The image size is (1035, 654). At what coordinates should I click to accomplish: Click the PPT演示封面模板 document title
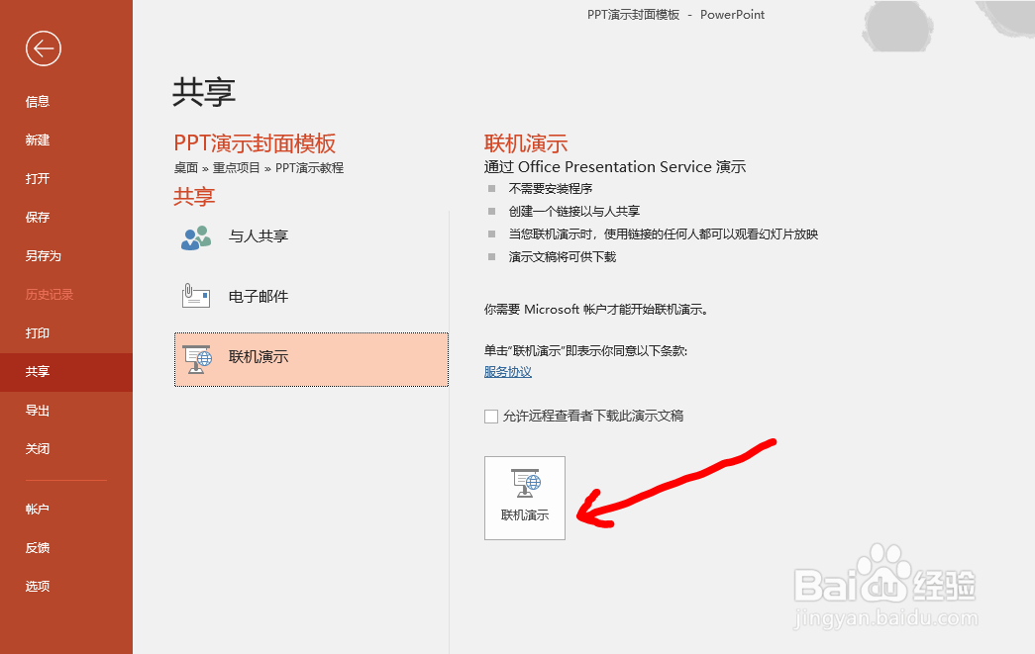[x=255, y=143]
